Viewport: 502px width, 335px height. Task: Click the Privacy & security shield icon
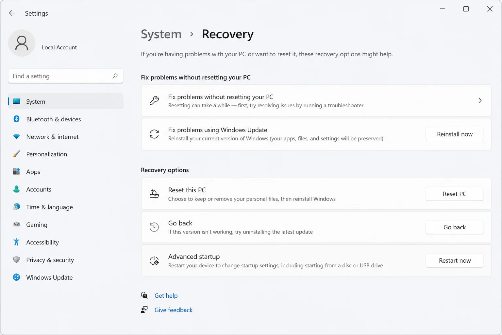point(16,259)
